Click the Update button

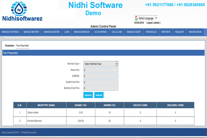pos(88,95)
